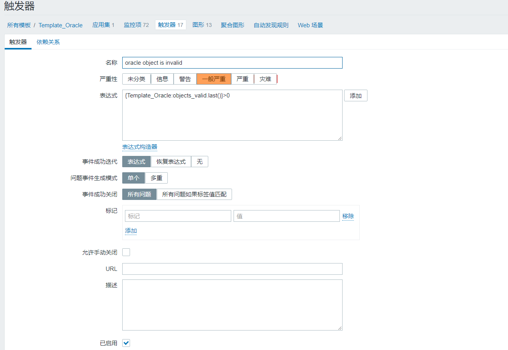This screenshot has height=350, width=508.
Task: Toggle the 已启用 checkbox
Action: [x=126, y=343]
